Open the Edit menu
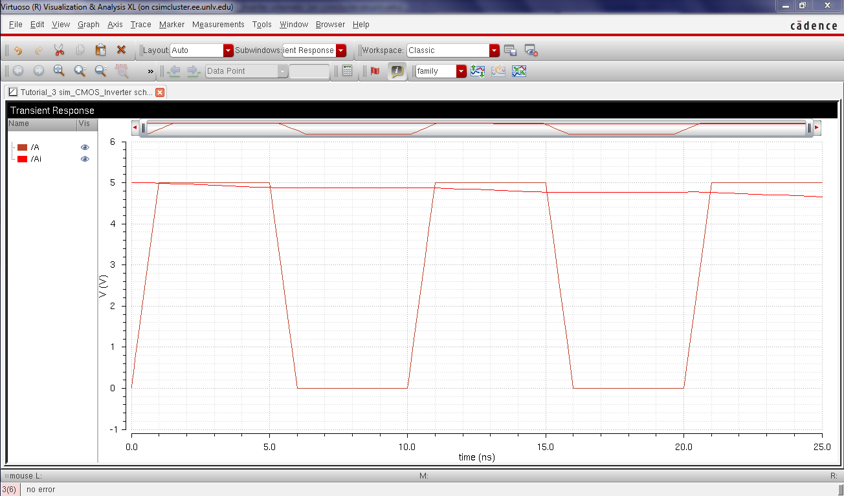The image size is (844, 496). 37,25
